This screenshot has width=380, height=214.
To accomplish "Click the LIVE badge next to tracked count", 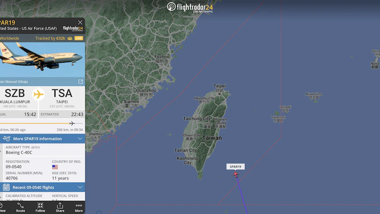I will pos(79,38).
